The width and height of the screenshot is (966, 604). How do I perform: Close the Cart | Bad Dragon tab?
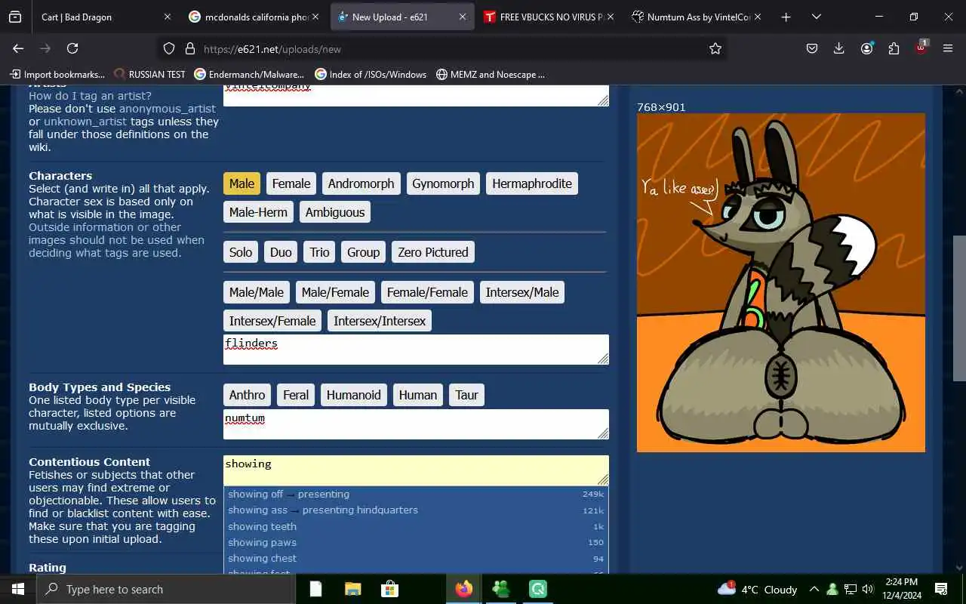pos(167,17)
